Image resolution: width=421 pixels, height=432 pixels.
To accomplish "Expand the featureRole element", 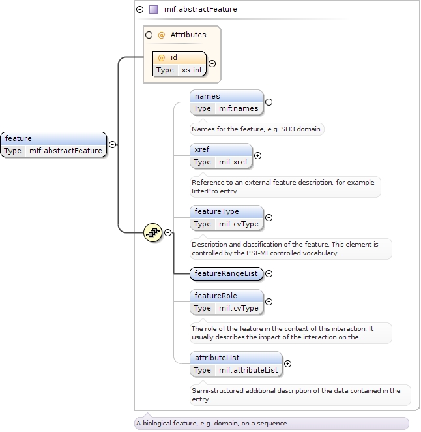I will (269, 301).
